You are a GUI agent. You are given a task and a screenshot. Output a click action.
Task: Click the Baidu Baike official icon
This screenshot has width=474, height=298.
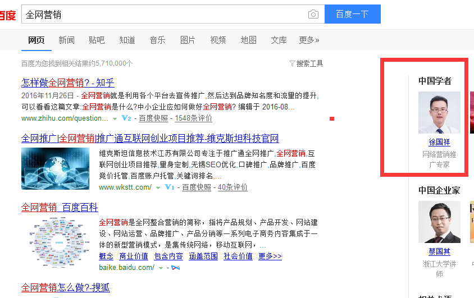coord(175,268)
